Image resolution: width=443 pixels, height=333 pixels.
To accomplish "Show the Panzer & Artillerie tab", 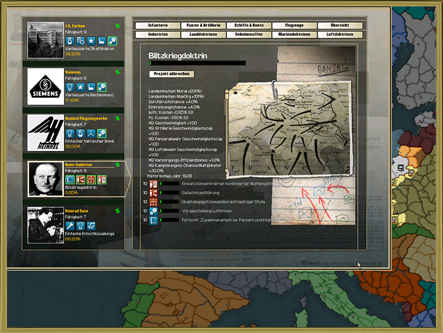I will click(203, 25).
